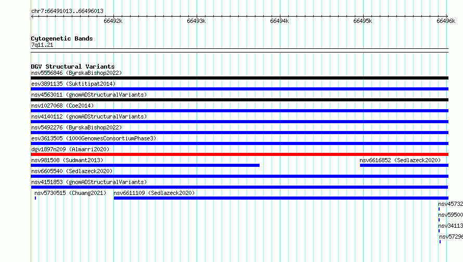Screen dimensions: 463x262
Task: Click the 66492k ruler tick label
Action: tap(113, 21)
